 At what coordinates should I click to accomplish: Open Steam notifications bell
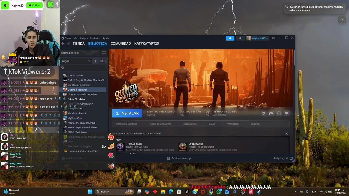coord(240,38)
